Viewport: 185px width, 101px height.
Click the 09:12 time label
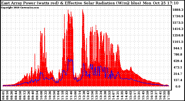(24, 95)
